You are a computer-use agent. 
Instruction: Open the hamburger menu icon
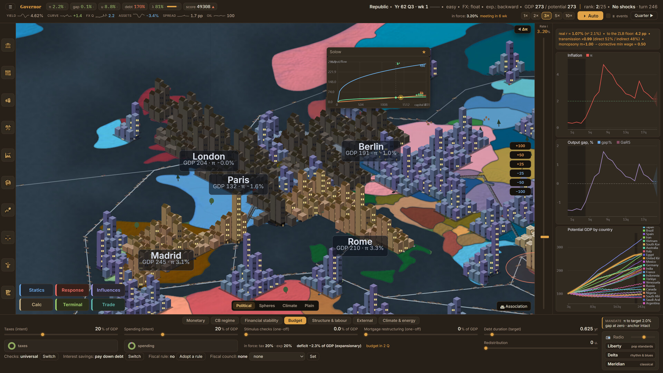[10, 7]
